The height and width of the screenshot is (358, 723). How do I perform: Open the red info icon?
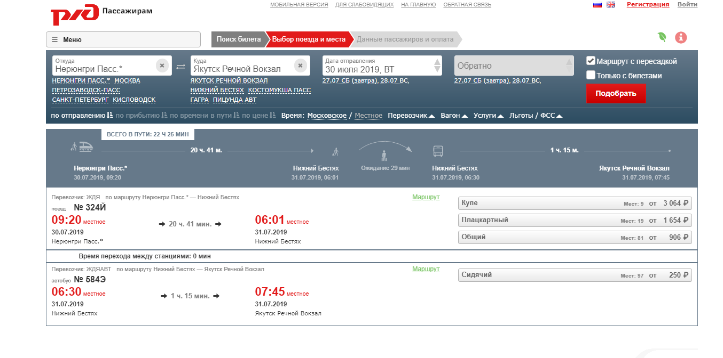(681, 37)
